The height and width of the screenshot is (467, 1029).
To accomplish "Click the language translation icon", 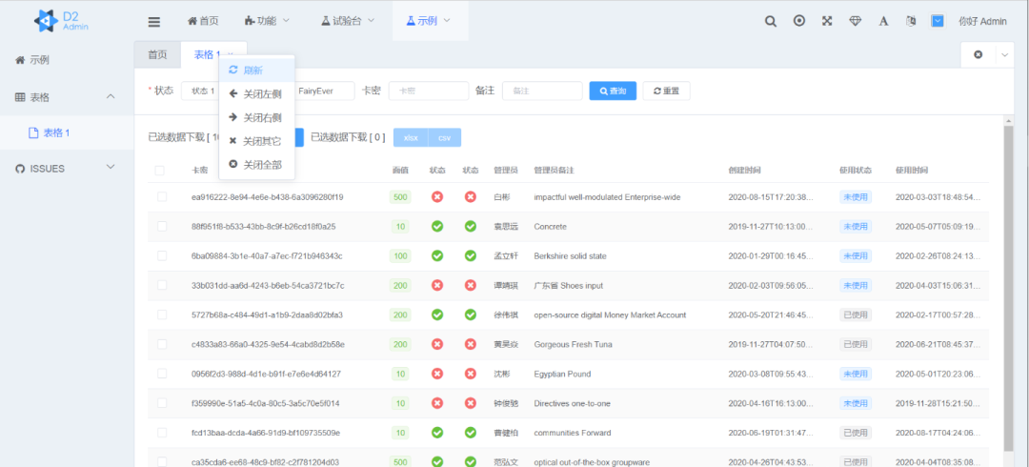I will [911, 21].
